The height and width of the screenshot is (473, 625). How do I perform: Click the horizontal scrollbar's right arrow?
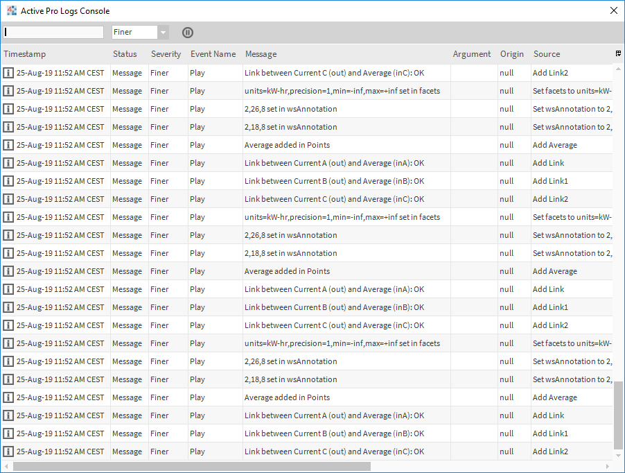point(608,467)
